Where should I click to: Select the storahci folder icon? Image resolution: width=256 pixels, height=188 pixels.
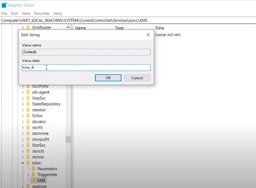pos(28,122)
